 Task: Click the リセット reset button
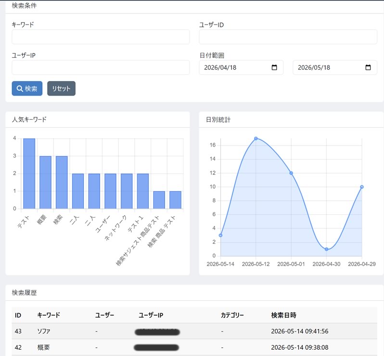coord(61,88)
